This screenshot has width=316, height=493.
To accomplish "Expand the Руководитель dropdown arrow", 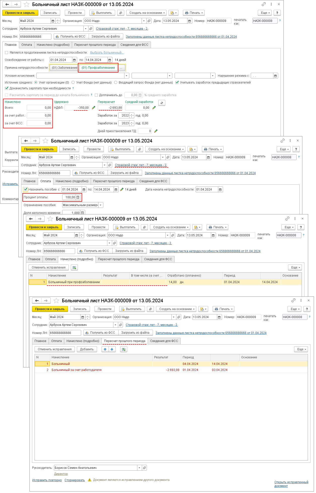I will 139,468.
